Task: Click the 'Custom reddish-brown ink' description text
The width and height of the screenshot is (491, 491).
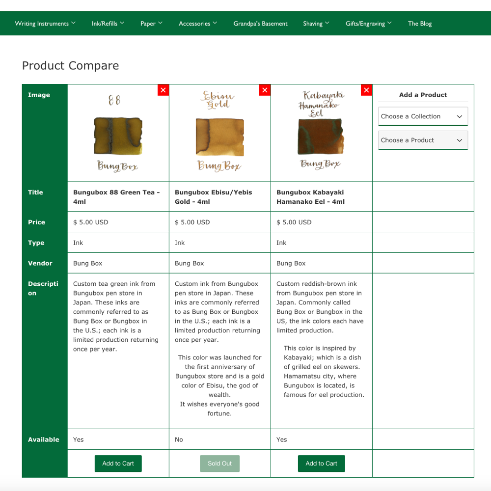Action: [x=320, y=307]
